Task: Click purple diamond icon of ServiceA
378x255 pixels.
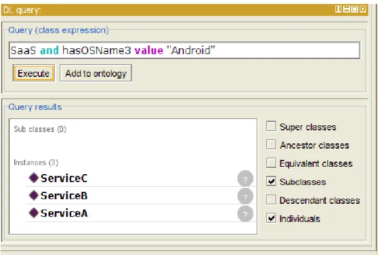Action: pyautogui.click(x=34, y=213)
